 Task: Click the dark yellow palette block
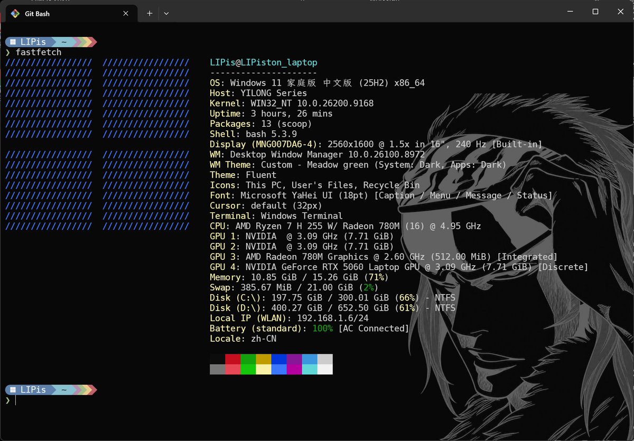tap(264, 359)
